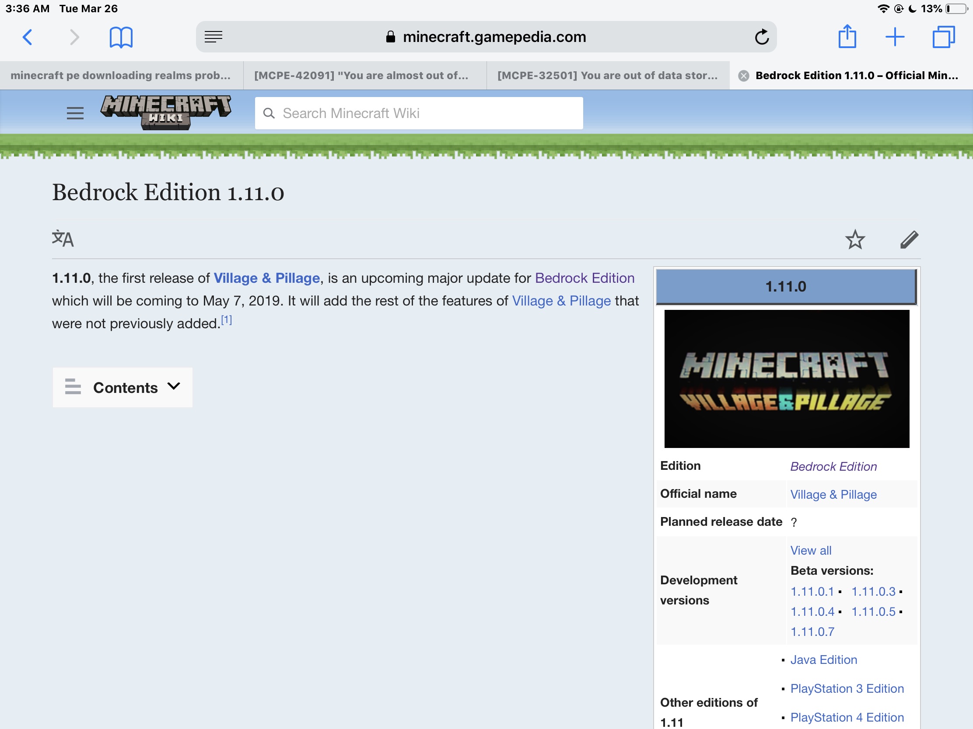Open the wiki hamburger menu
Image resolution: width=973 pixels, height=729 pixels.
click(x=75, y=113)
